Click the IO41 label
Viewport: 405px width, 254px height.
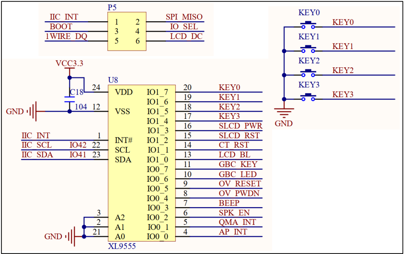tap(78, 155)
